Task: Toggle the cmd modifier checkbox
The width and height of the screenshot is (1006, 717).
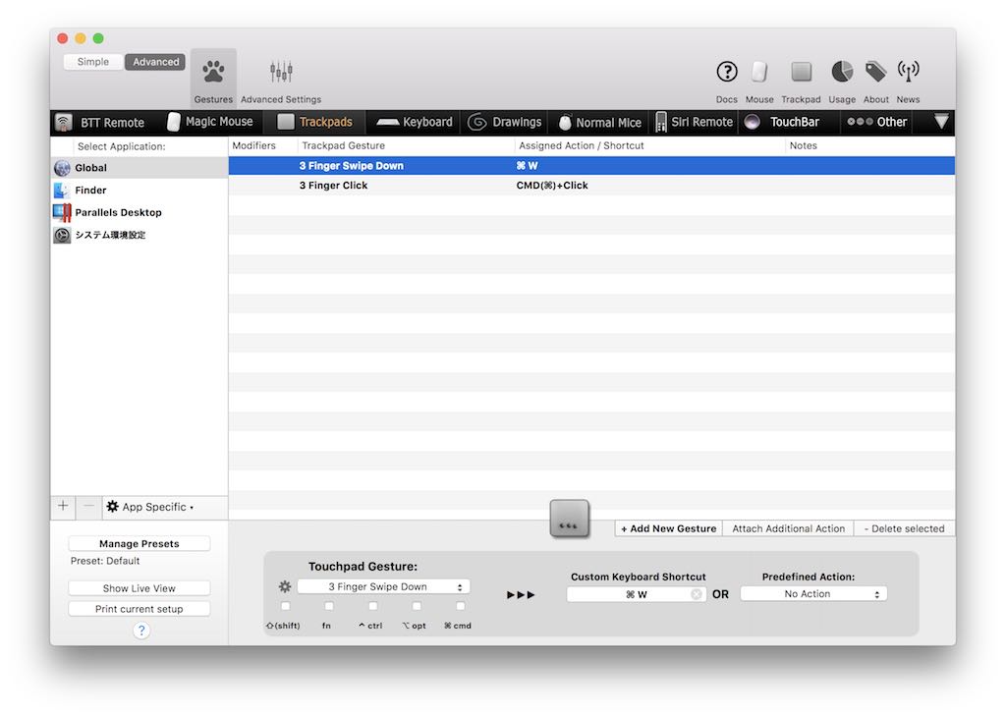Action: pyautogui.click(x=460, y=606)
